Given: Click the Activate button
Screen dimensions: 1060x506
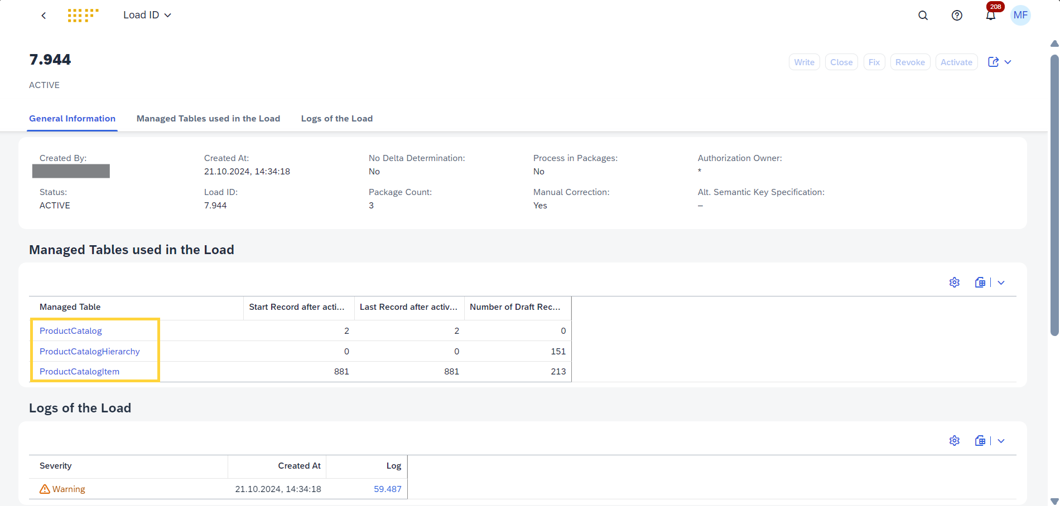Looking at the screenshot, I should point(957,62).
